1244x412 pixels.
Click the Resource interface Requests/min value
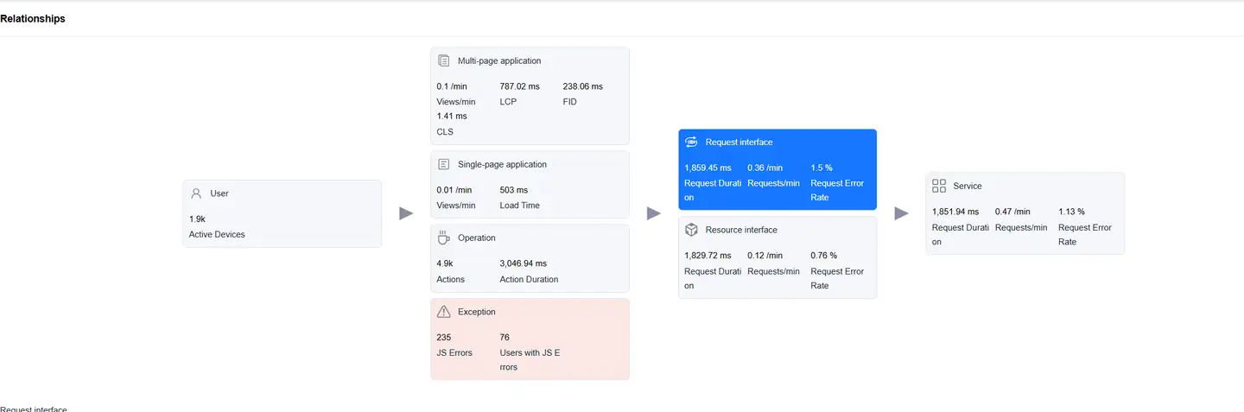765,256
